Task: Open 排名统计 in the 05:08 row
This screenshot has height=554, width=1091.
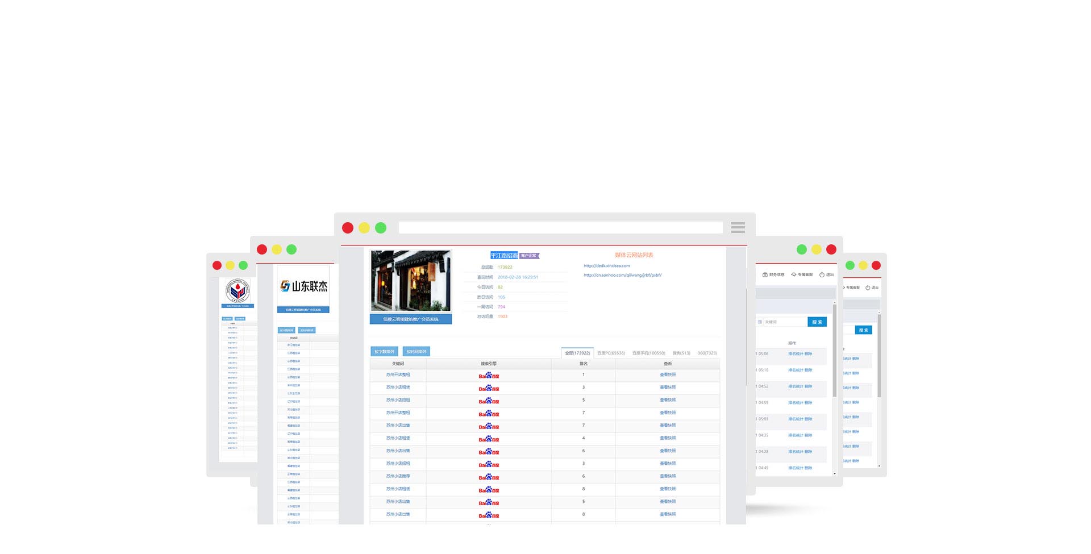Action: (x=796, y=354)
